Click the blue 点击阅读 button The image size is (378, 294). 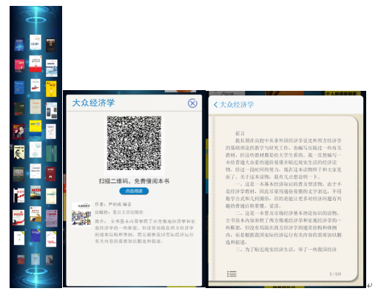(134, 191)
